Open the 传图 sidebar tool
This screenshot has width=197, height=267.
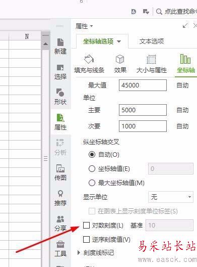pos(60,172)
